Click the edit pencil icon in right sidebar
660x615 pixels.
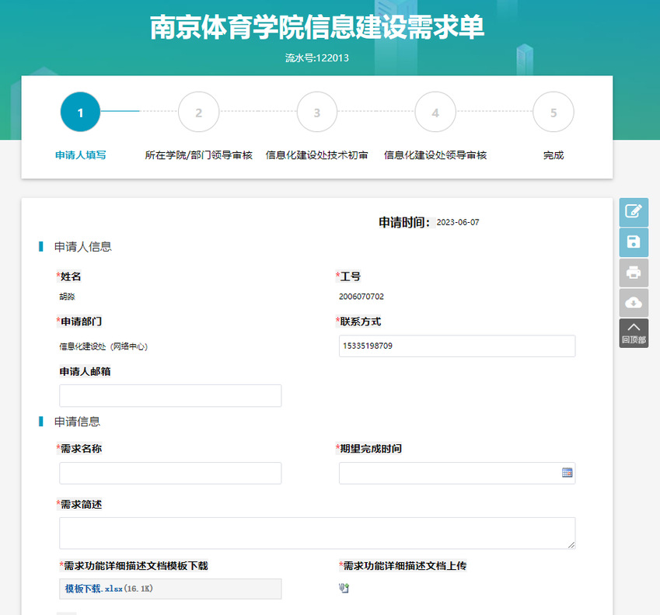click(x=634, y=211)
